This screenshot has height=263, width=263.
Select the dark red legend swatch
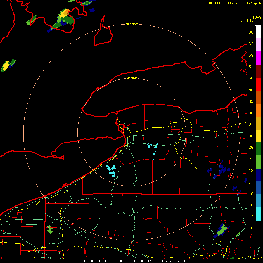258,71
